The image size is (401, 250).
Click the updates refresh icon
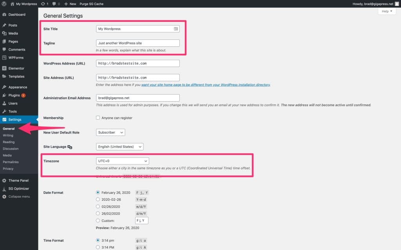43,4
